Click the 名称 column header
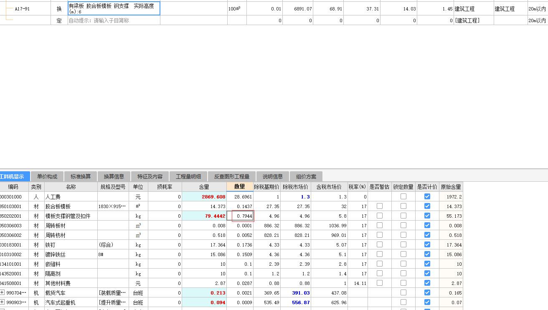548x310 pixels. pyautogui.click(x=71, y=187)
